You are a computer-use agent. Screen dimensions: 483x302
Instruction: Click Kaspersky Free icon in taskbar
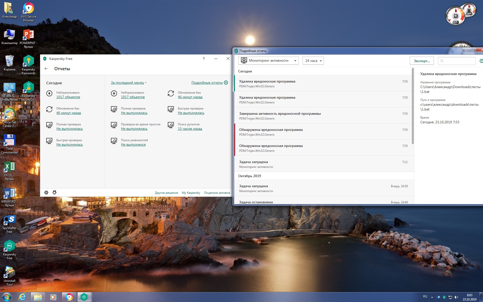tap(84, 297)
